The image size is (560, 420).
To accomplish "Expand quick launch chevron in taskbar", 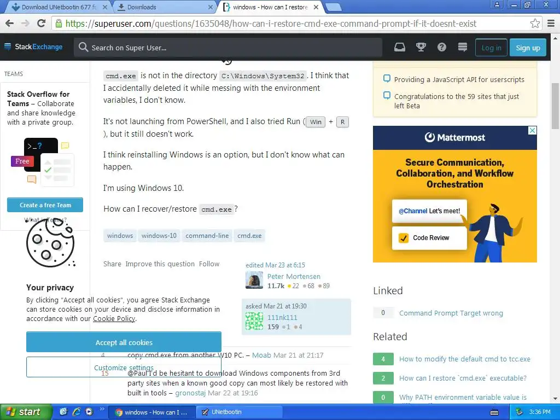I will [x=102, y=409].
